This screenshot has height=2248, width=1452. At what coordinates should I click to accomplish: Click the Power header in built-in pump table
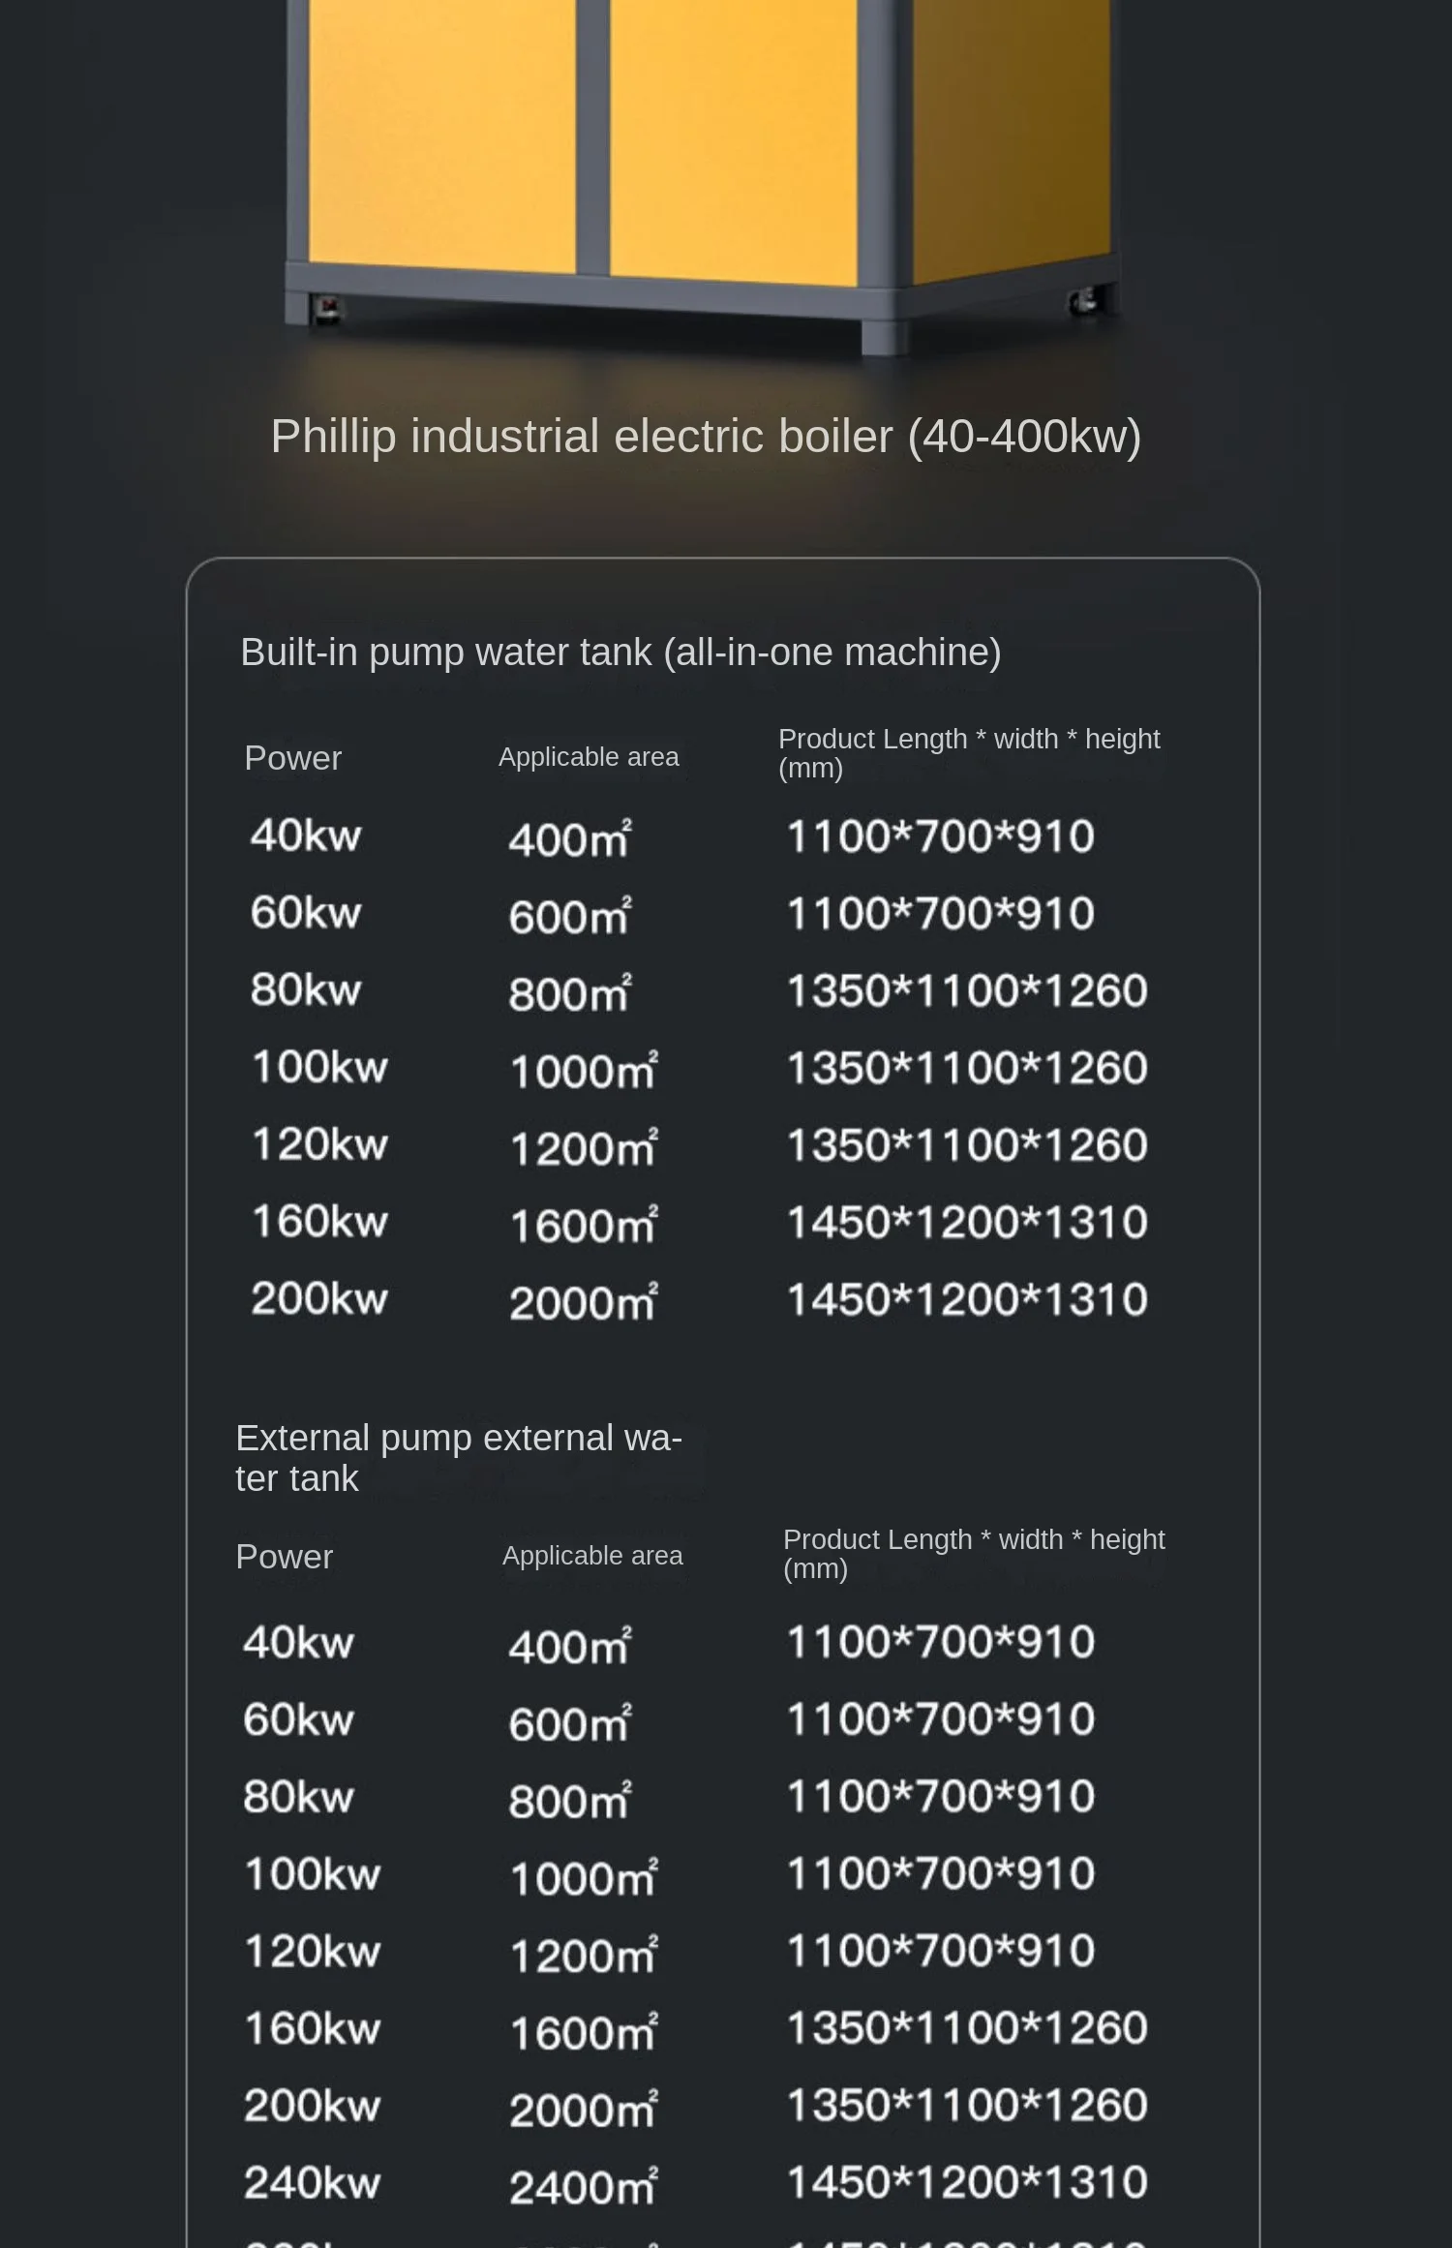[x=293, y=758]
